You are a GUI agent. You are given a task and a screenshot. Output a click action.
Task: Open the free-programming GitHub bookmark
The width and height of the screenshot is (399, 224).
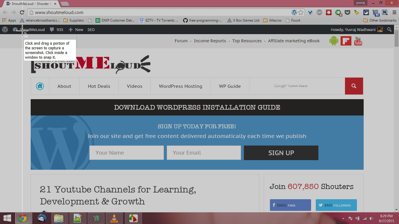(202, 20)
